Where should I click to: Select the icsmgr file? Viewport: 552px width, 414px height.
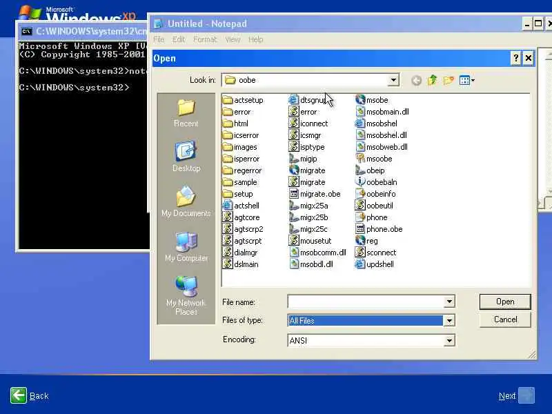[305, 135]
